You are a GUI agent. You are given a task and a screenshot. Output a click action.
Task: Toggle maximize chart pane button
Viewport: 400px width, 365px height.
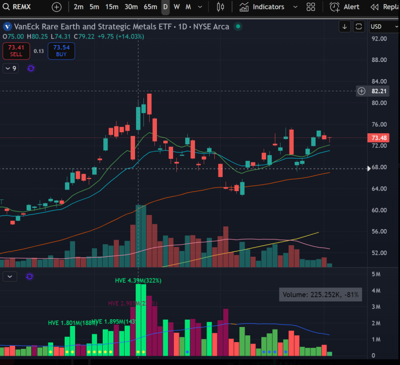click(x=359, y=27)
